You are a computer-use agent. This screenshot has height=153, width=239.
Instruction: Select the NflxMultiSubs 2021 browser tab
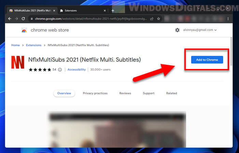[32, 11]
